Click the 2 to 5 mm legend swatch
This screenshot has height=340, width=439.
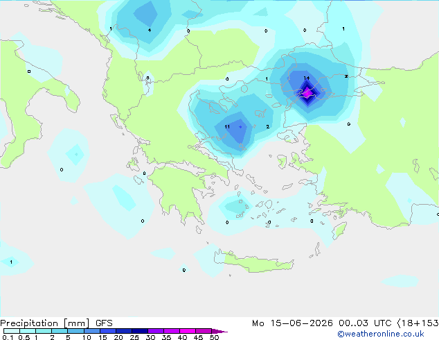[60, 331]
